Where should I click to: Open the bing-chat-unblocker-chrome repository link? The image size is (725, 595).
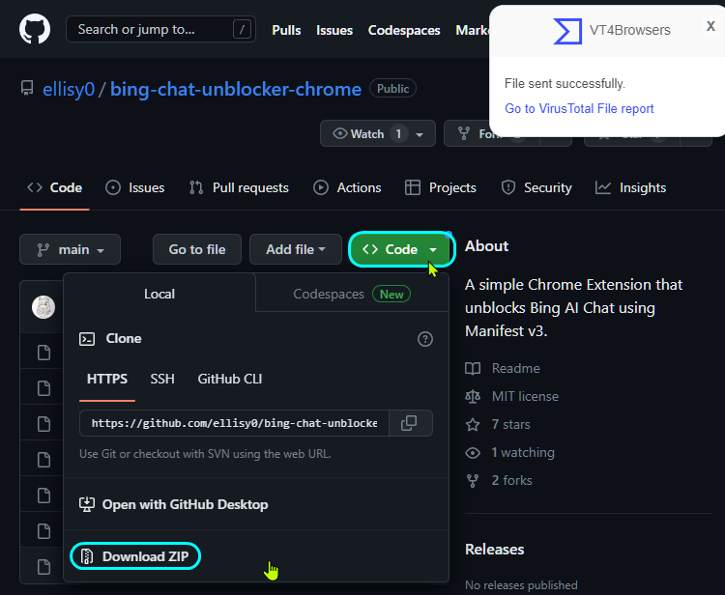click(x=236, y=89)
